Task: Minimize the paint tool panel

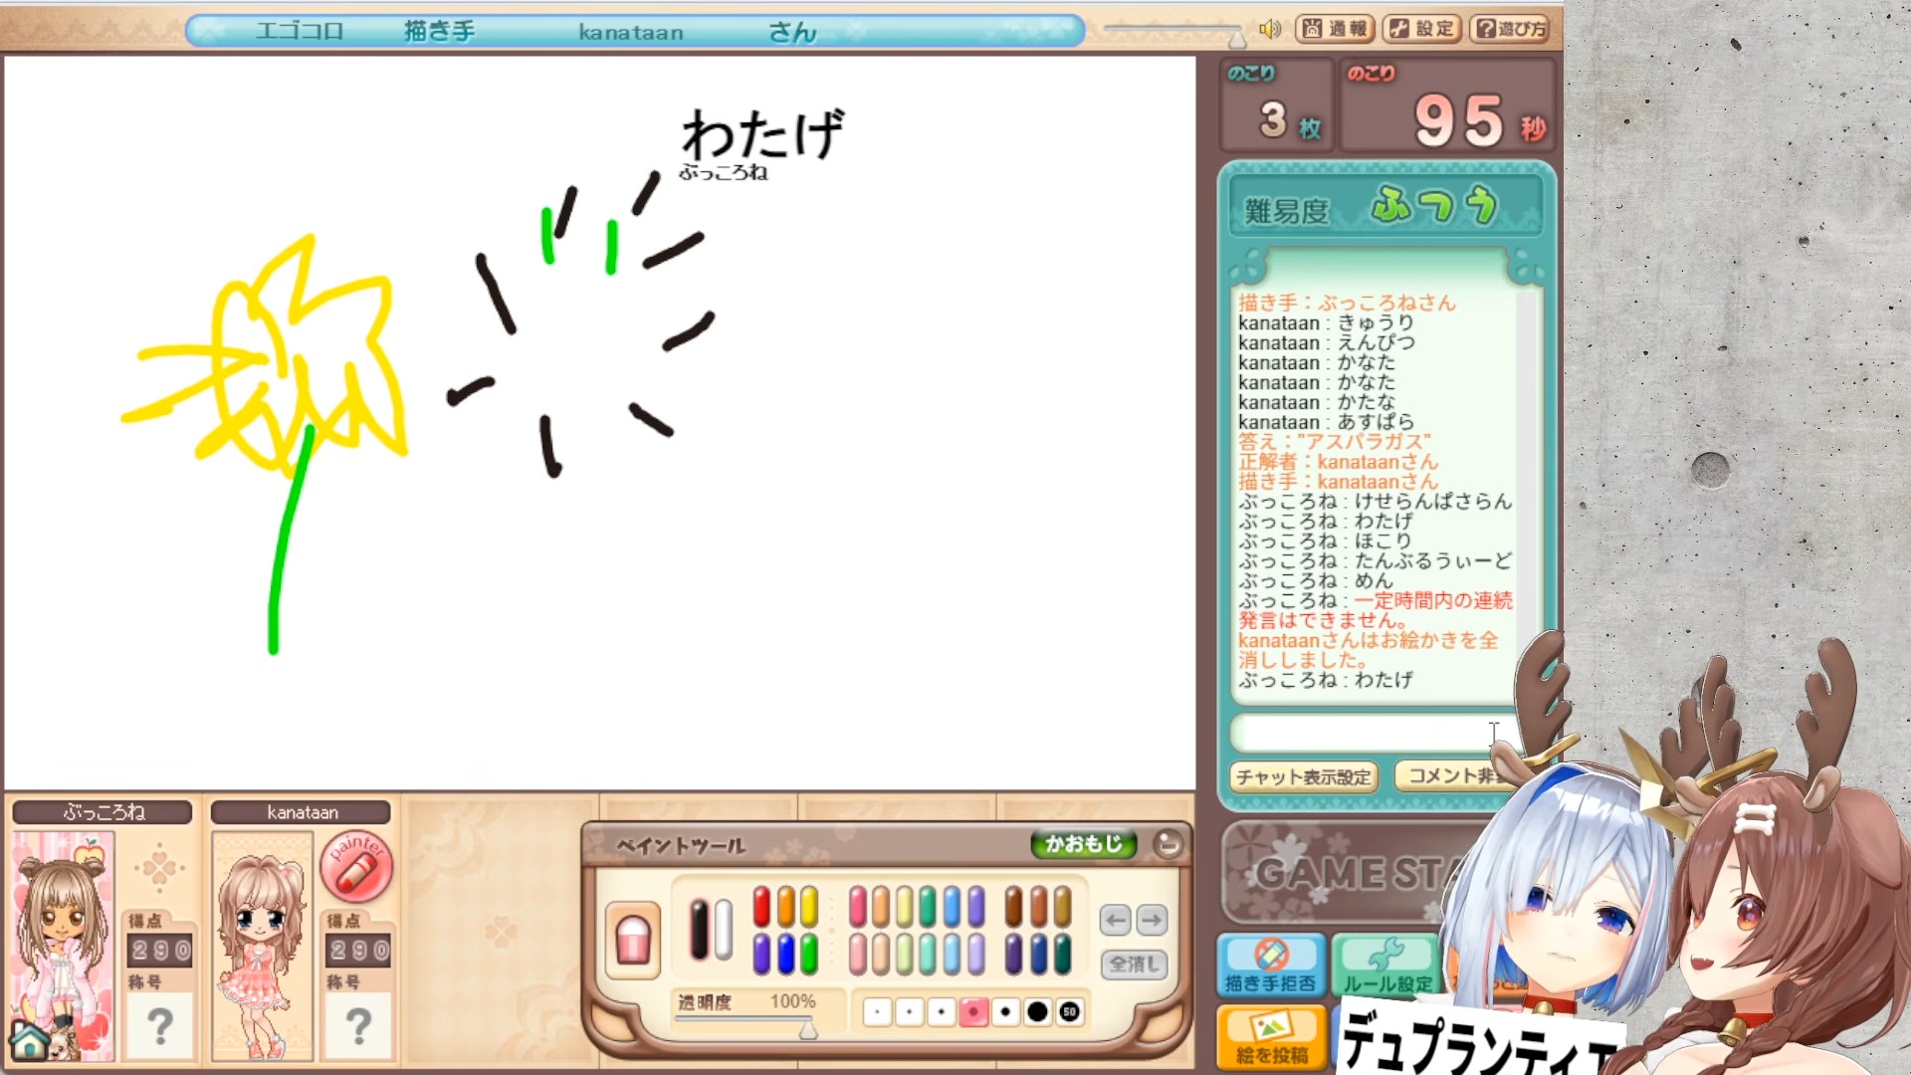Action: point(1168,845)
